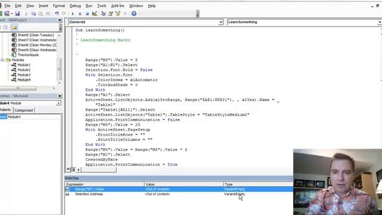Open the File menu

coord(7,5)
